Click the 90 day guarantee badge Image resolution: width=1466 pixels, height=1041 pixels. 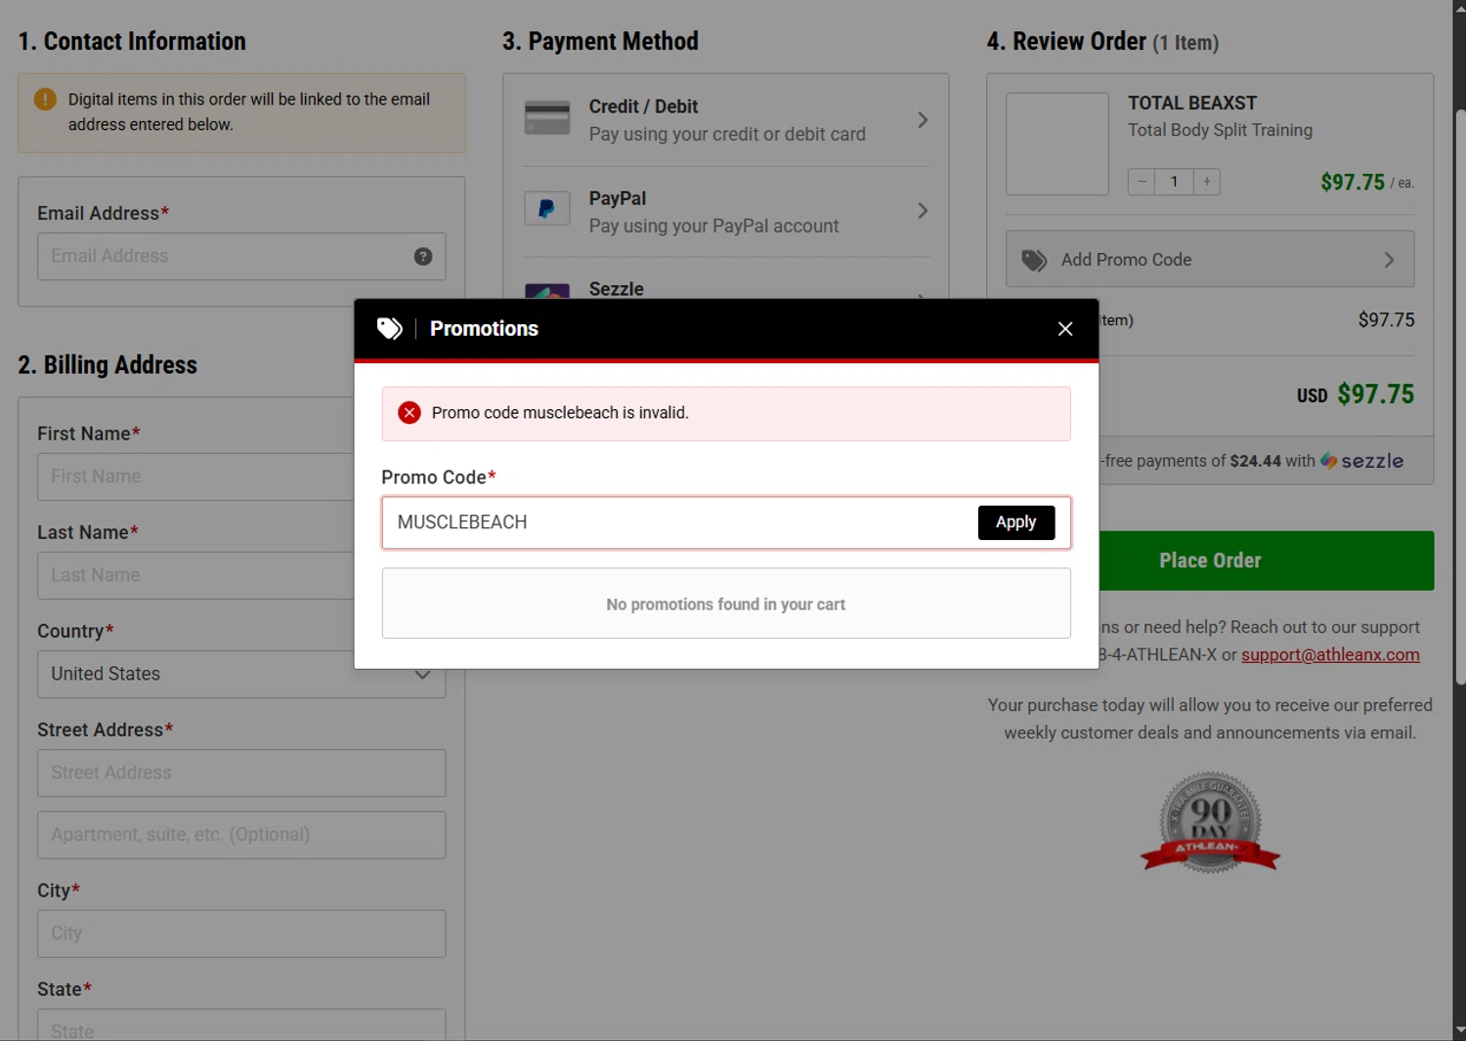tap(1210, 823)
